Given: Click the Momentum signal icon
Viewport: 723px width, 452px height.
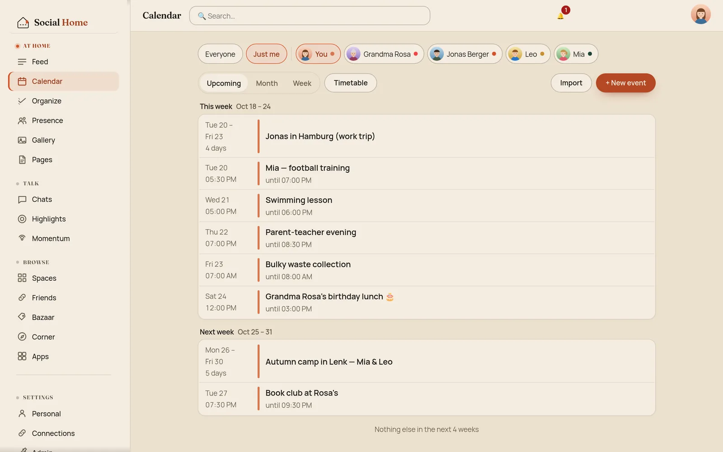Looking at the screenshot, I should [22, 238].
